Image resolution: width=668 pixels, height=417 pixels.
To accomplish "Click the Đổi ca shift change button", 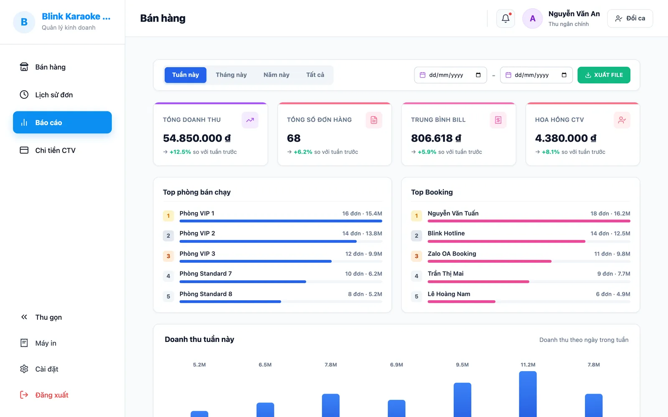I will (x=630, y=18).
